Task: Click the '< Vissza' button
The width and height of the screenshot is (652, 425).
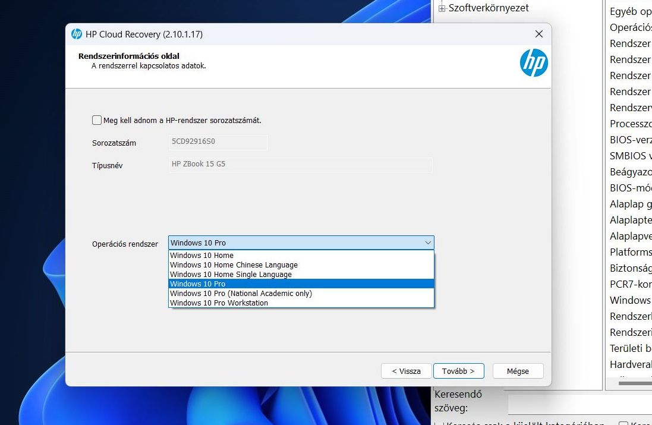Action: pyautogui.click(x=406, y=370)
